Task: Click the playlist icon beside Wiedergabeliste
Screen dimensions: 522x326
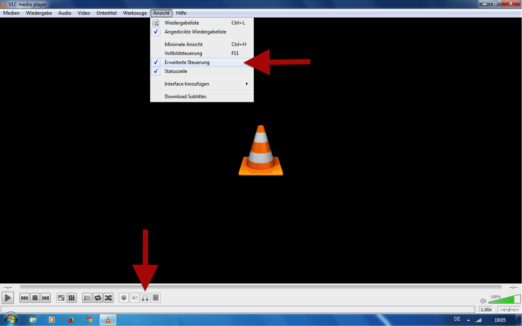Action: [x=156, y=23]
